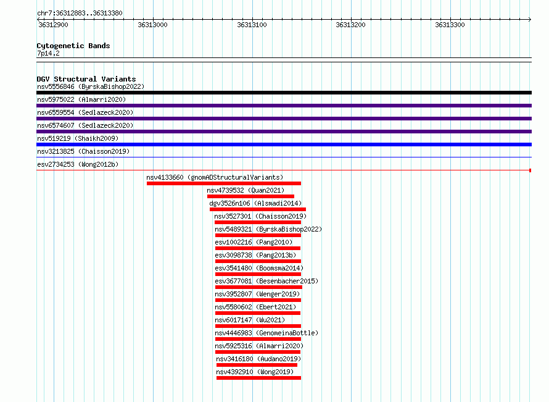Select the red nsv6017147 variant bar
The height and width of the screenshot is (402, 549).
(x=258, y=326)
